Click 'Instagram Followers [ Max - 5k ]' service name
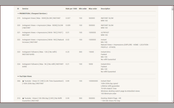Screen dimensions: 174x108 pyautogui.click(x=43, y=65)
